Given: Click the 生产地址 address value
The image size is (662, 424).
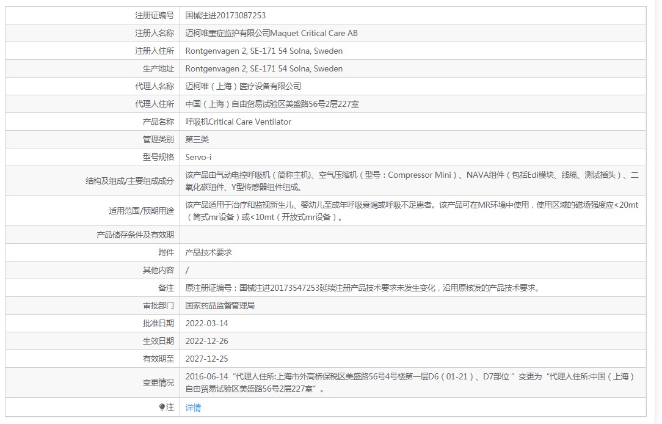Looking at the screenshot, I should (264, 69).
